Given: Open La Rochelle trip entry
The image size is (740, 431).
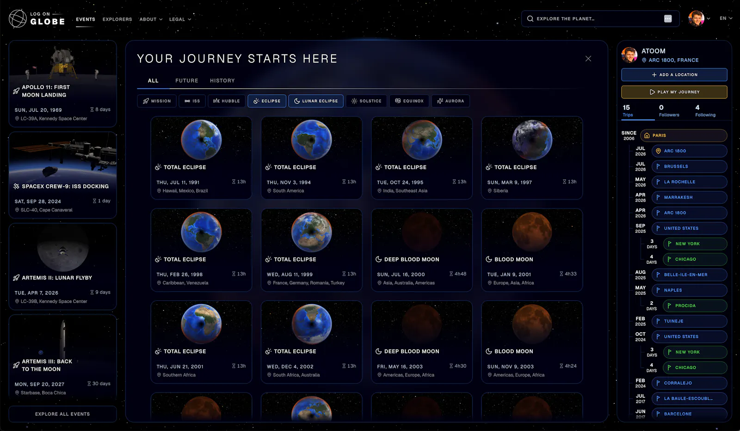Looking at the screenshot, I should [x=690, y=182].
